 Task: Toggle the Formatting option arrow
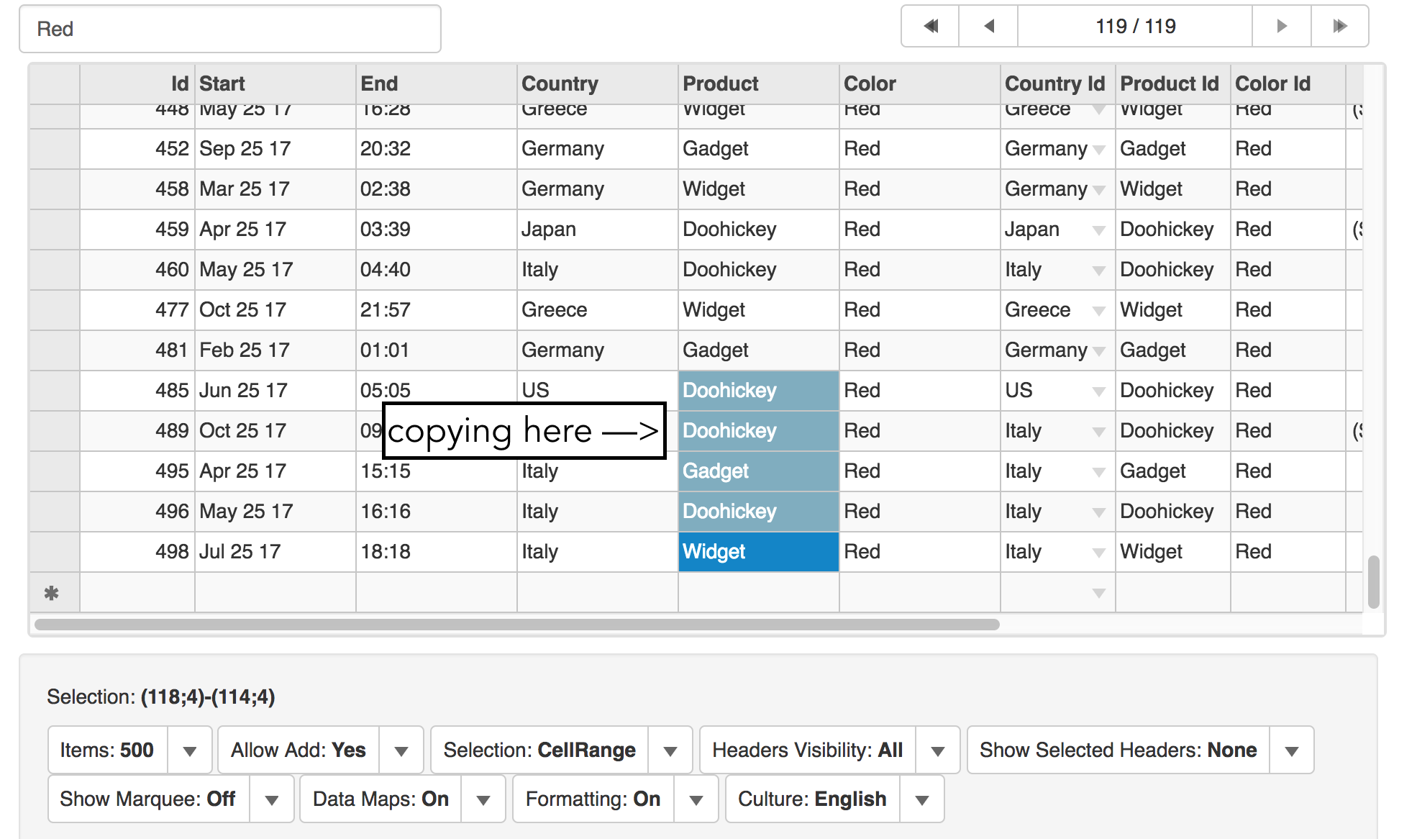point(696,799)
